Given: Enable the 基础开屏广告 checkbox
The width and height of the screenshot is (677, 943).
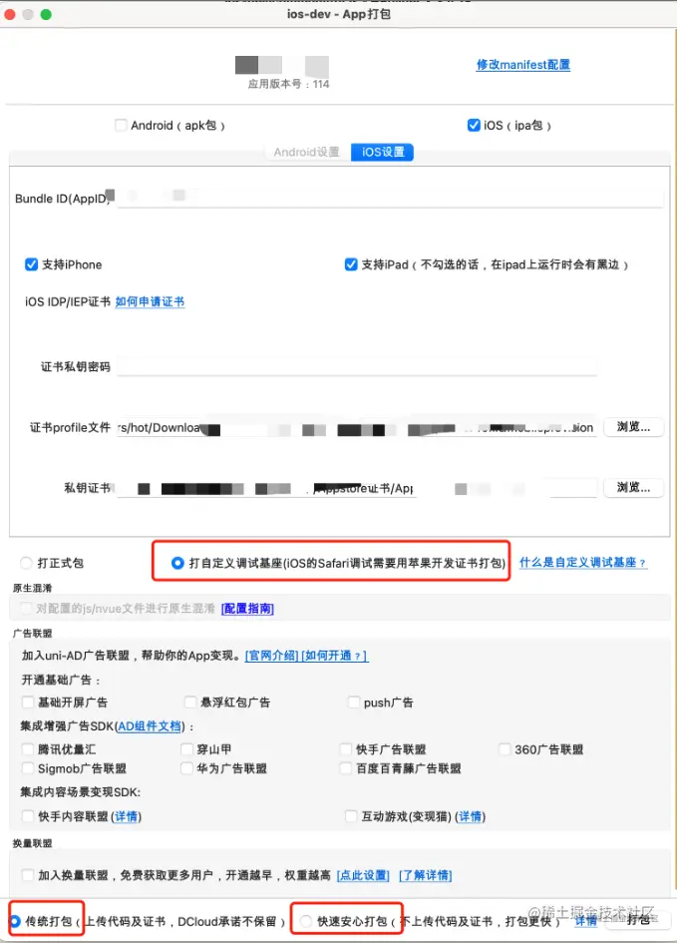Looking at the screenshot, I should click(28, 702).
